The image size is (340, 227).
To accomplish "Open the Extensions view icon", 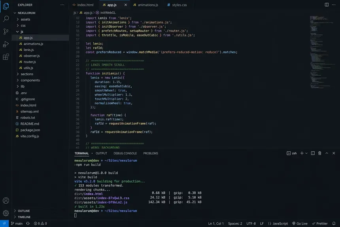I will point(6,57).
